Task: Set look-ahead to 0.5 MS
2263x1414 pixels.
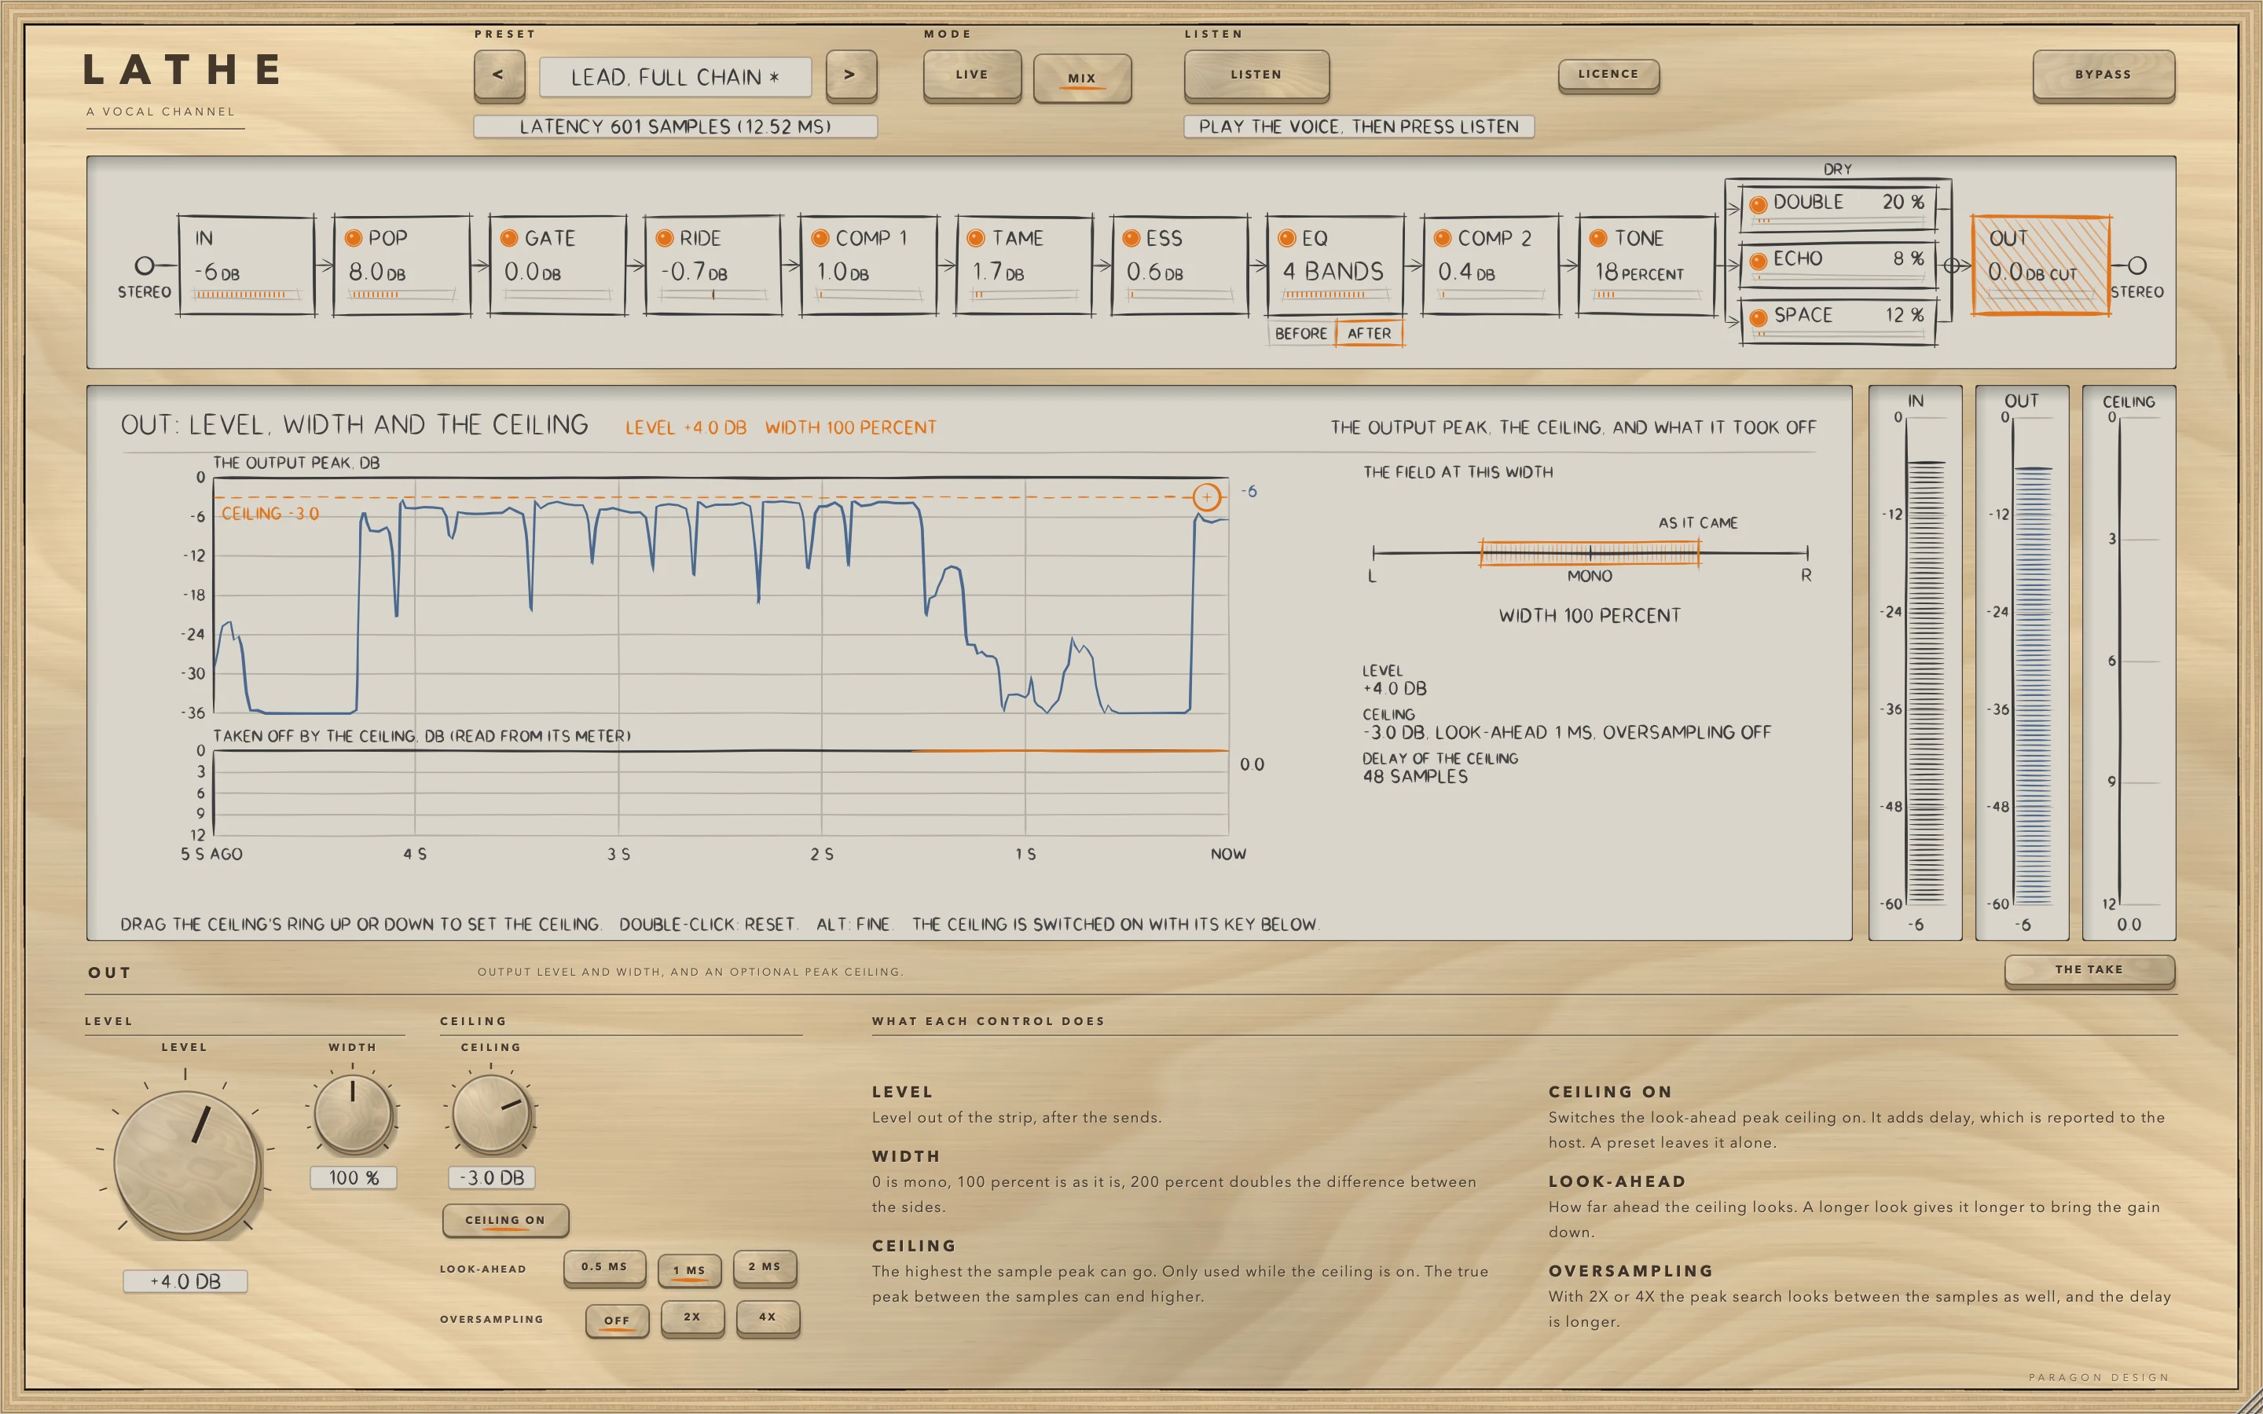Action: [604, 1267]
